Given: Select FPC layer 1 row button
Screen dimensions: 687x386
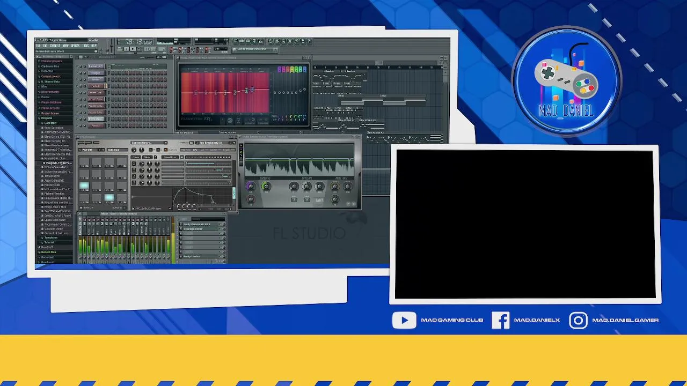Looking at the screenshot, I should (134, 164).
